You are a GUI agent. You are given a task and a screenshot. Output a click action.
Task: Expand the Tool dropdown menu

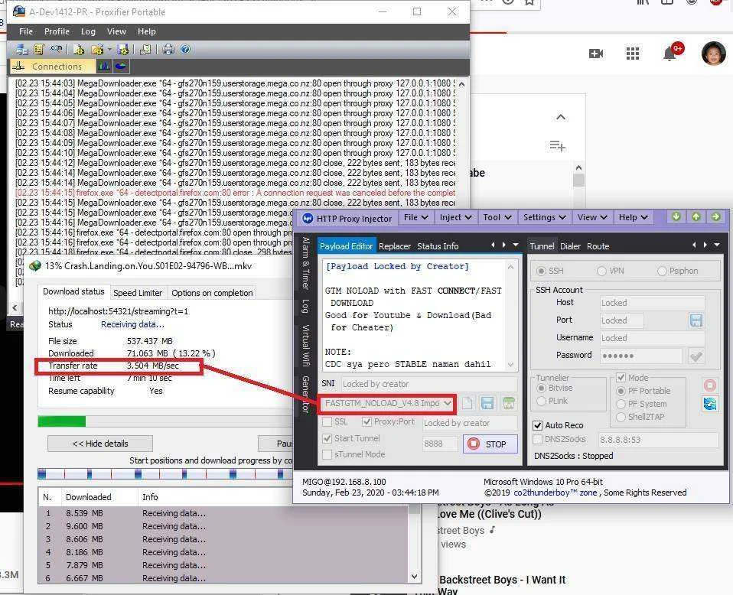(x=497, y=217)
